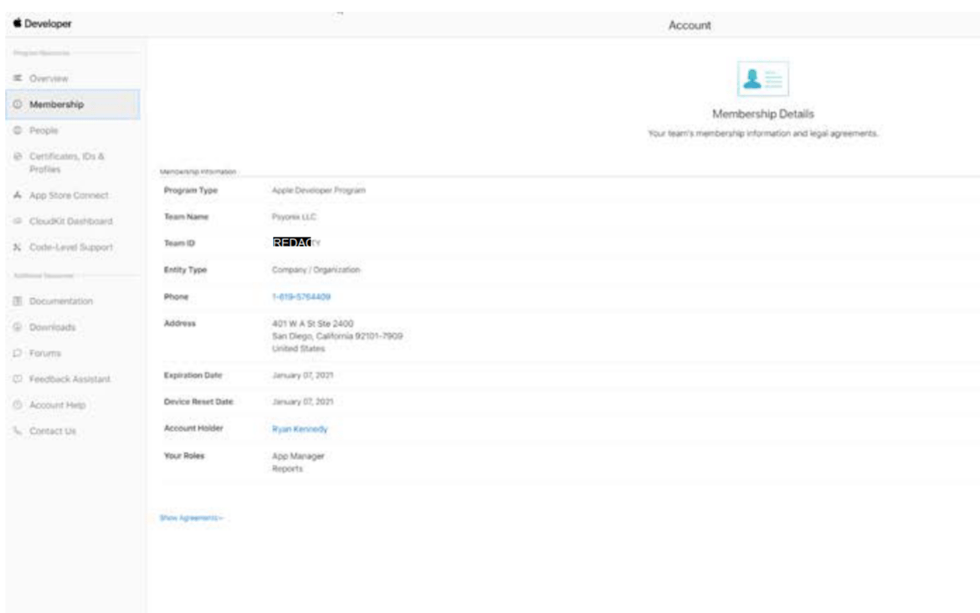Image resolution: width=980 pixels, height=613 pixels.
Task: Click the Forums speech bubble icon
Action: pyautogui.click(x=18, y=353)
